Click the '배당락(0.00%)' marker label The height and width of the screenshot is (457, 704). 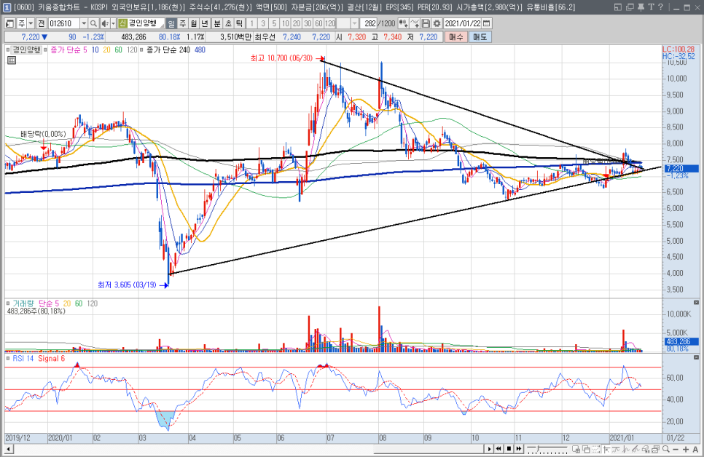coord(43,134)
